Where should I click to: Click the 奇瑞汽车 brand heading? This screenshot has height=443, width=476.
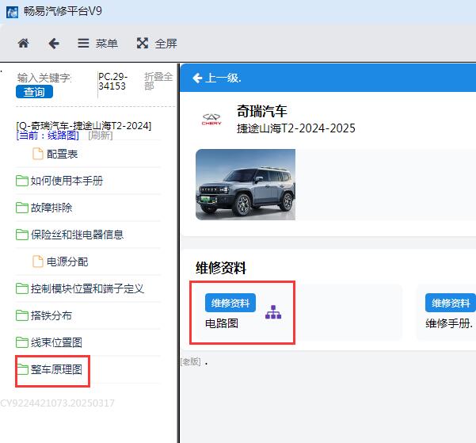[x=261, y=111]
